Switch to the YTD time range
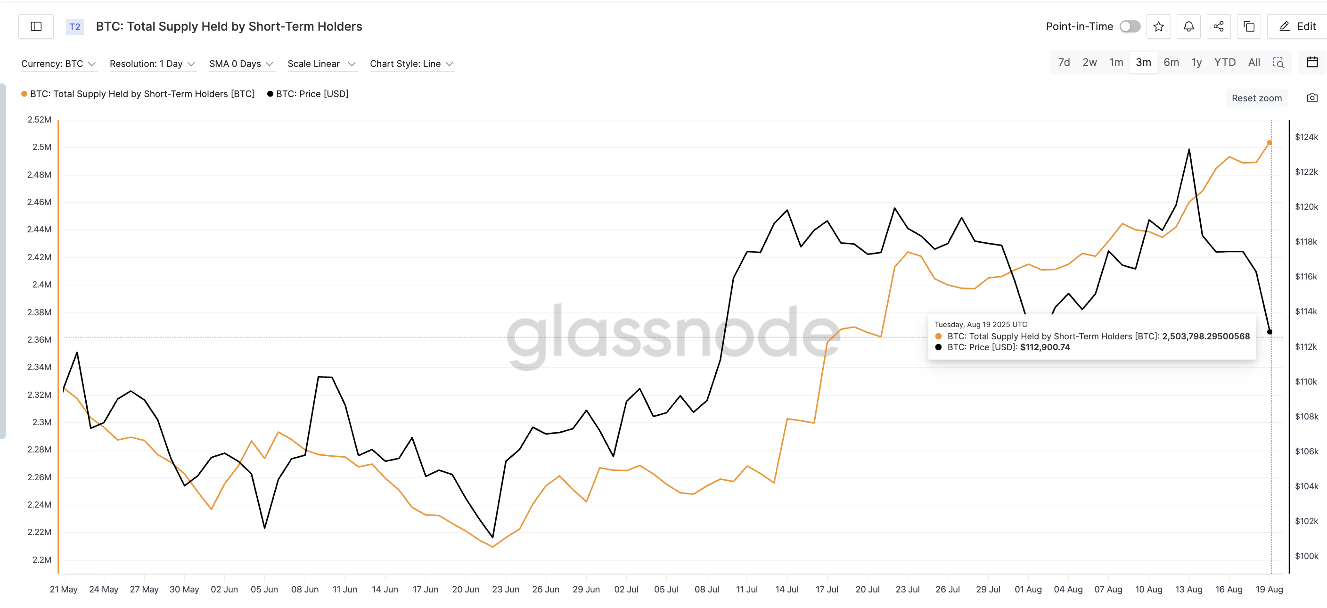This screenshot has height=608, width=1327. (x=1224, y=62)
